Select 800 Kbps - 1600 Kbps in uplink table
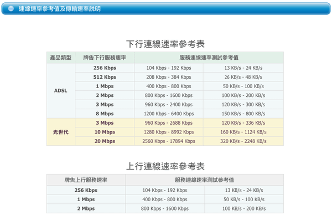Image resolution: width=332 pixels, height=215 pixels. point(165,208)
